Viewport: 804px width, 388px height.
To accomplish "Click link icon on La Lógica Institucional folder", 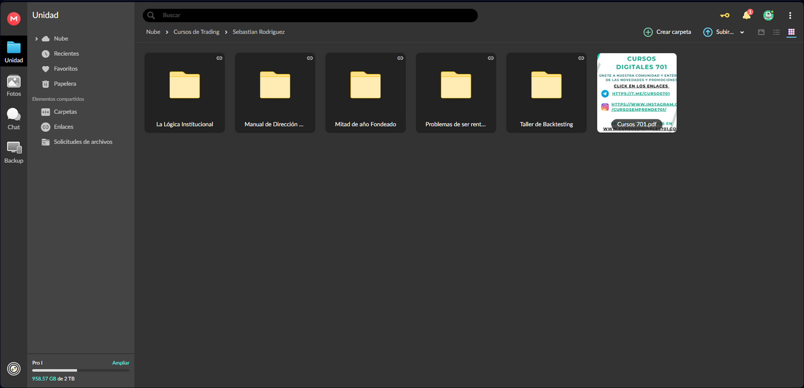I will pos(219,58).
